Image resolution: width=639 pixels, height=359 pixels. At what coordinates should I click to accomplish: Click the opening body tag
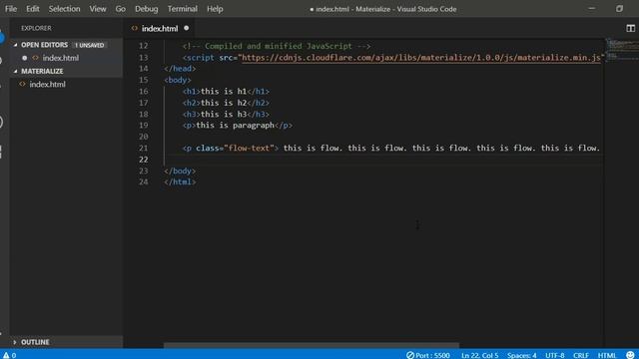(178, 80)
